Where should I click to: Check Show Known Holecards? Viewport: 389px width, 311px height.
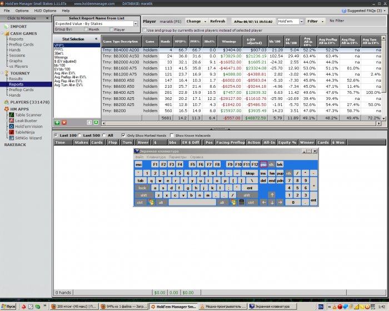coord(172,135)
